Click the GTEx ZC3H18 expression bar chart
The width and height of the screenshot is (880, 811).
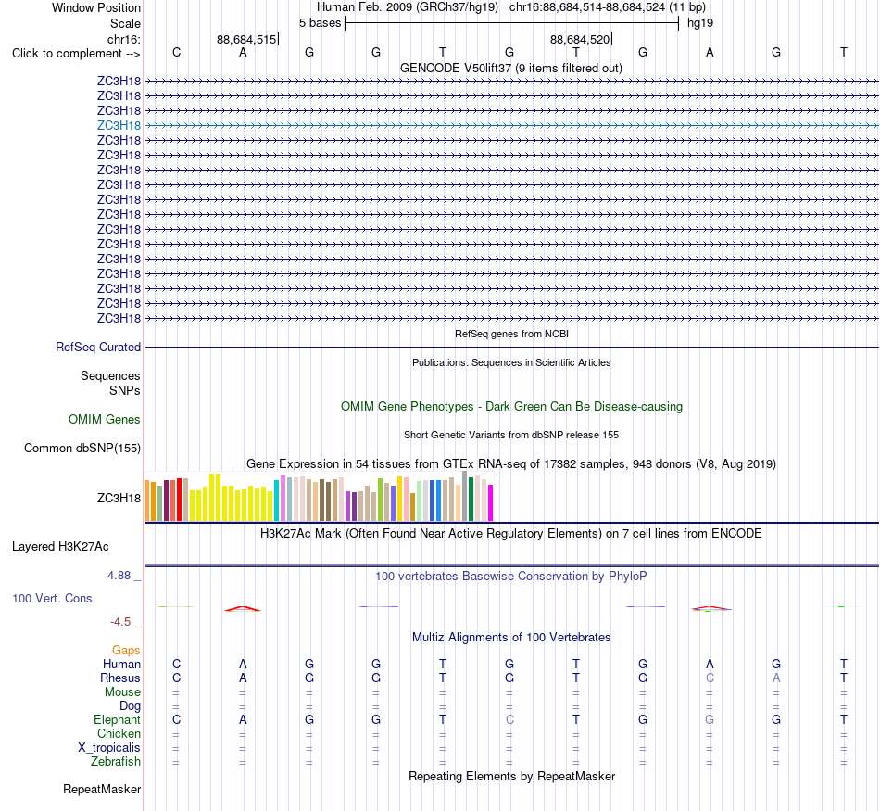pyautogui.click(x=319, y=497)
